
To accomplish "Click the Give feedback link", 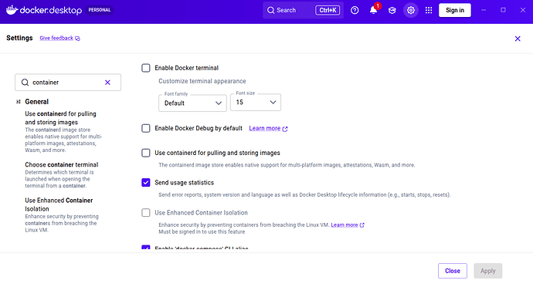I will [x=56, y=38].
